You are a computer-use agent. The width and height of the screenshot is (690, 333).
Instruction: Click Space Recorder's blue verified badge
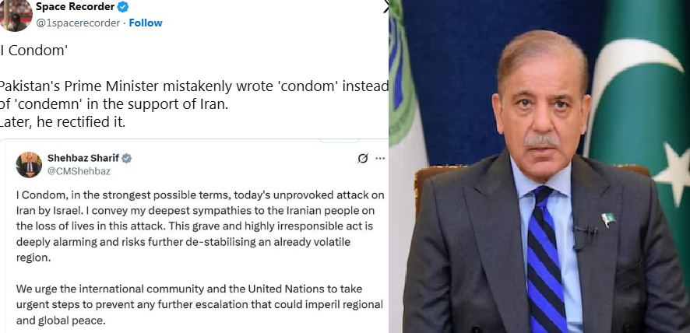tap(122, 7)
